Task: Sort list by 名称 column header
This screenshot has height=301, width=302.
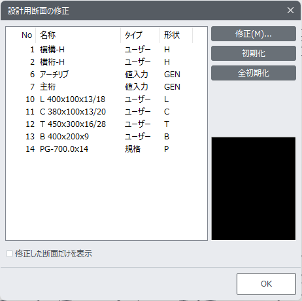Action: [x=78, y=35]
